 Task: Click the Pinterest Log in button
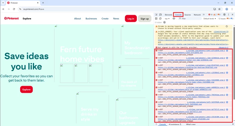131,18
